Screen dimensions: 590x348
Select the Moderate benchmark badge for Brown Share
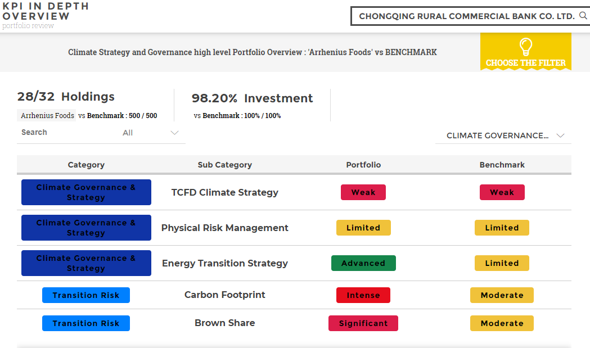[501, 323]
